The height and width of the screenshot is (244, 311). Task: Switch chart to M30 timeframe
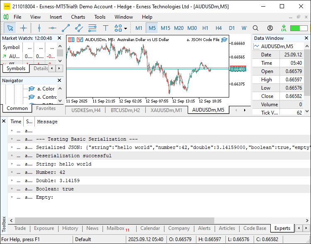coord(192,28)
